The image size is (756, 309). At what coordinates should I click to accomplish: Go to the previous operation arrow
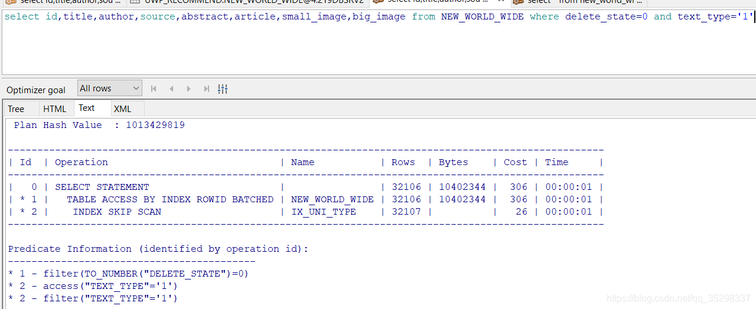(171, 89)
